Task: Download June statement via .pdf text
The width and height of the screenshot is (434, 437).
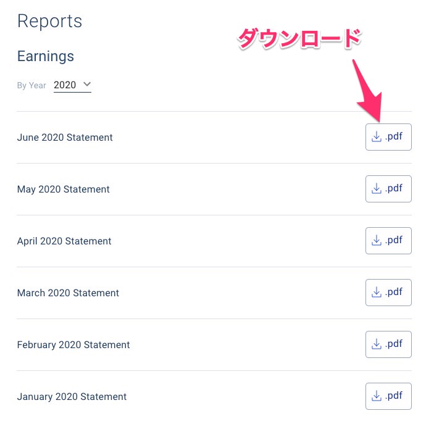Action: [x=394, y=136]
